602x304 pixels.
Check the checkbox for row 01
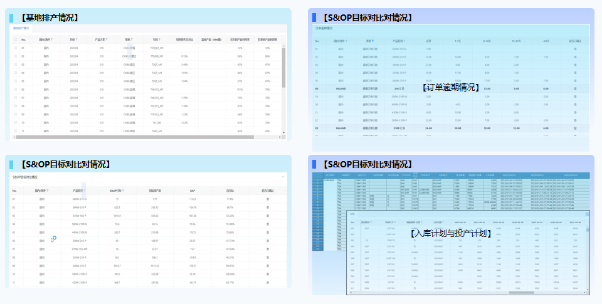[15, 48]
